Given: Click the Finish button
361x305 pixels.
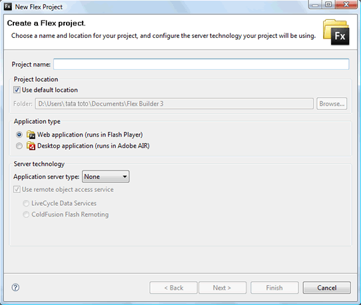Looking at the screenshot, I should click(x=274, y=288).
